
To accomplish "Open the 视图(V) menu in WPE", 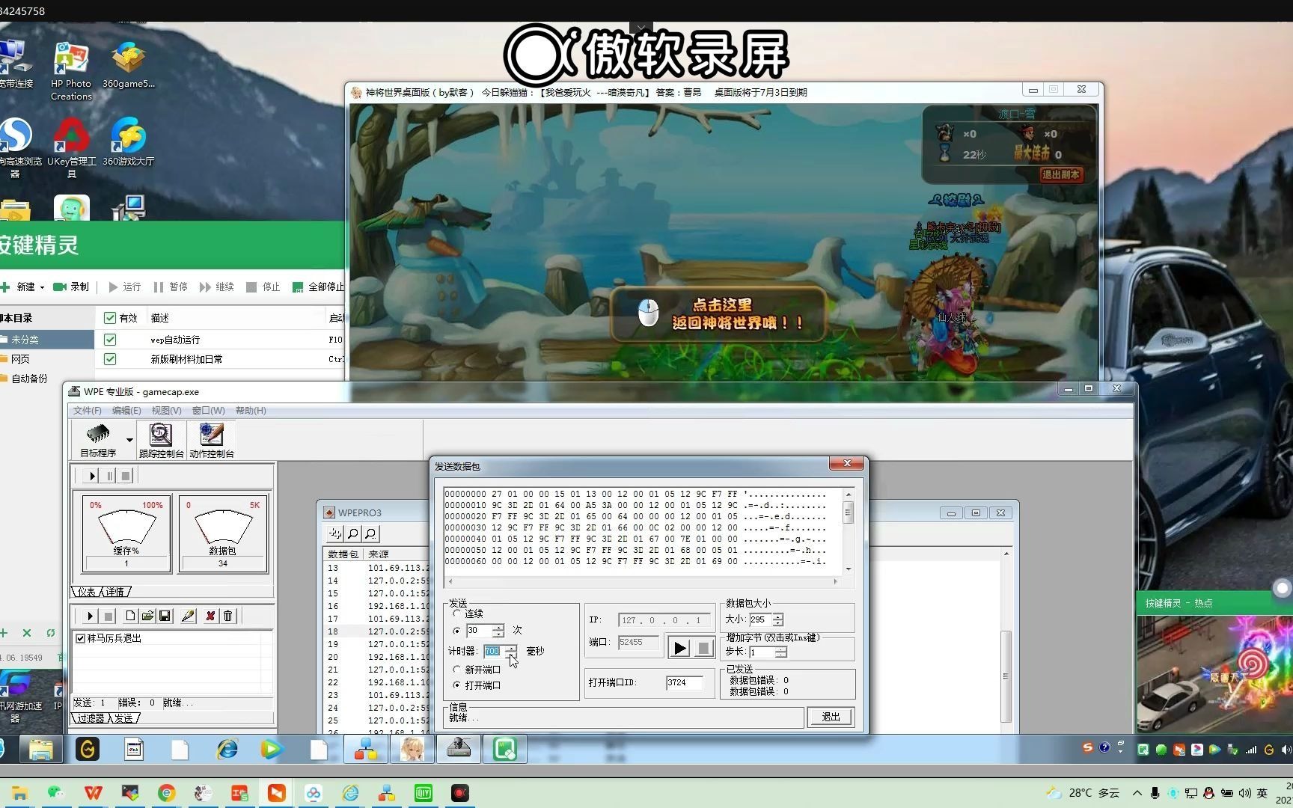I will (166, 411).
